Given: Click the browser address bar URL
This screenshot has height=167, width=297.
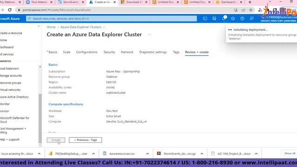Looking at the screenshot, I should pyautogui.click(x=57, y=10).
